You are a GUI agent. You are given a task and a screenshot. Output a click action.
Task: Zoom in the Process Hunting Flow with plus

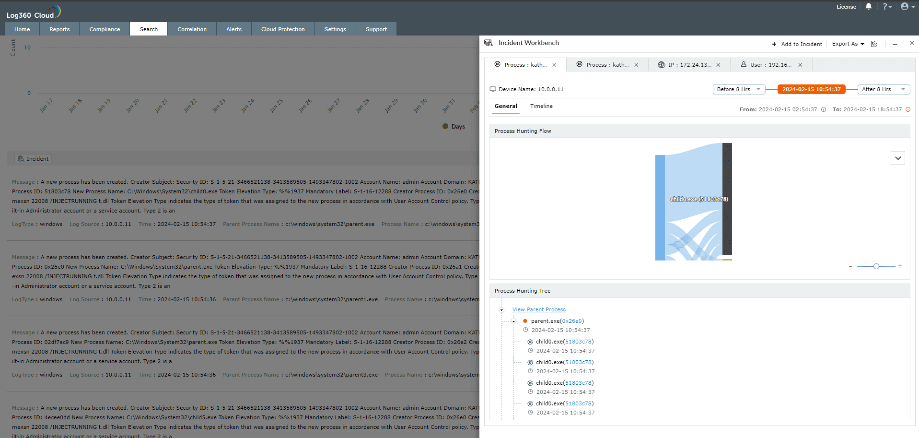900,266
